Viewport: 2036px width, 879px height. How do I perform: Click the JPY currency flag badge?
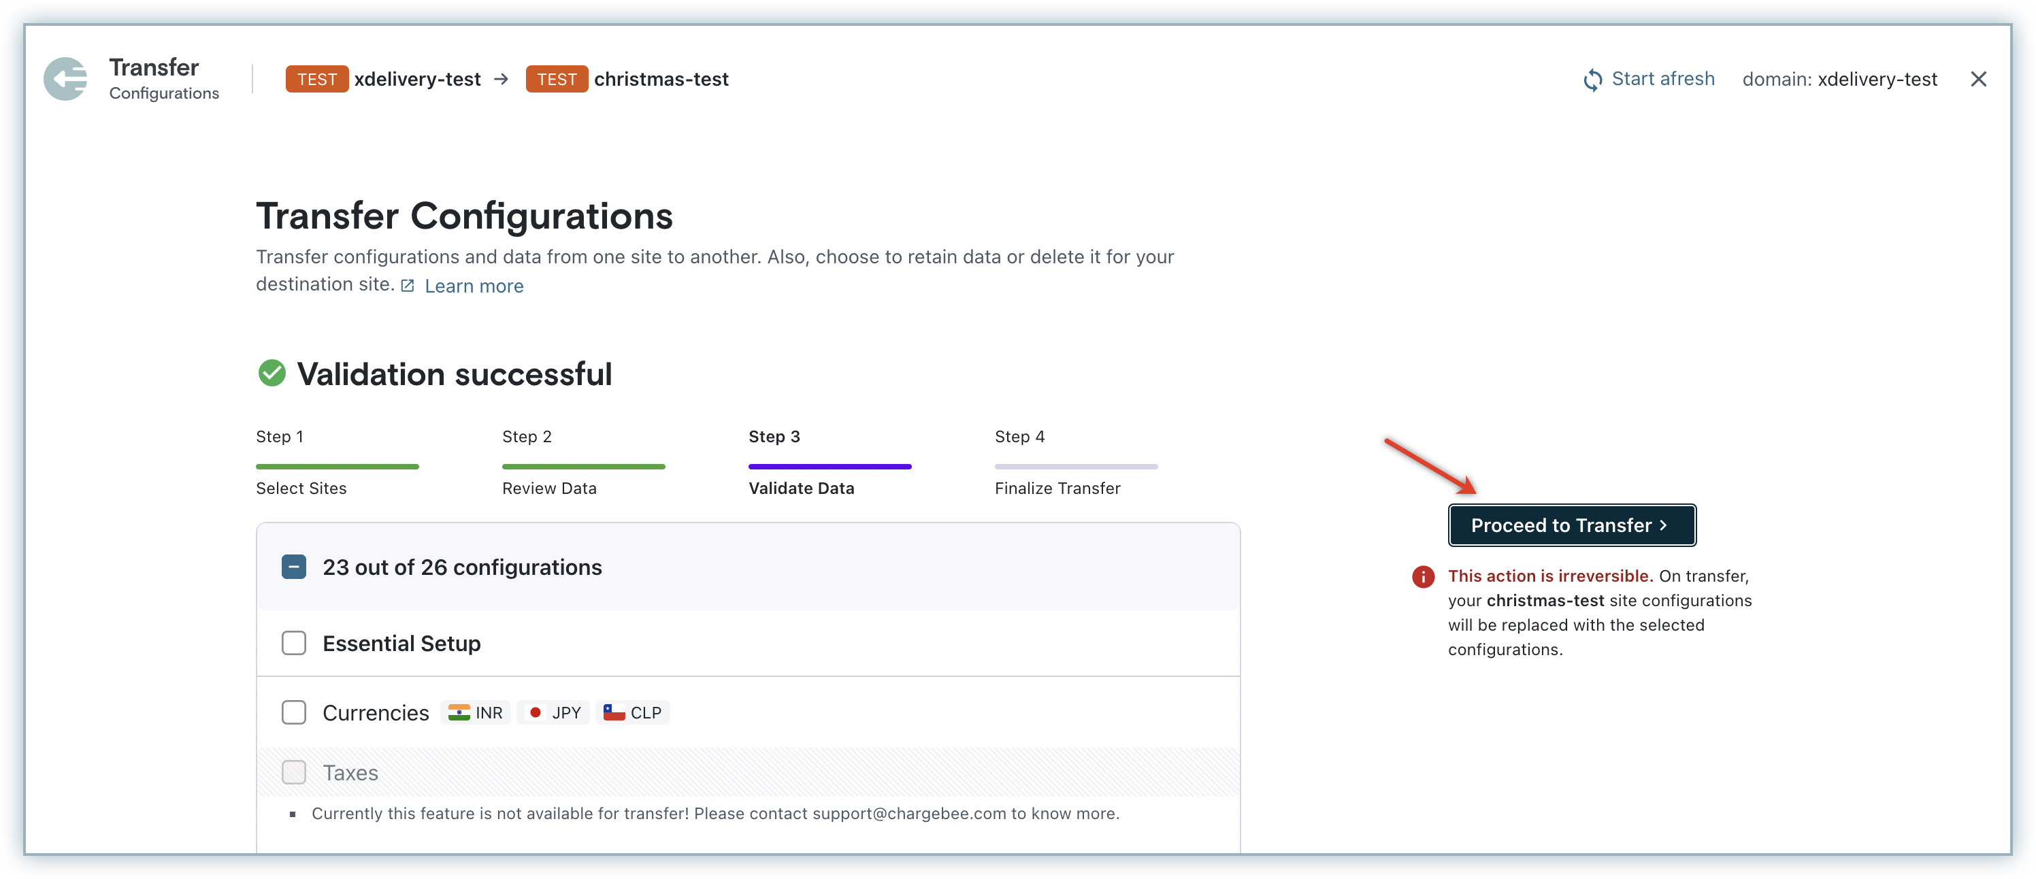(554, 712)
